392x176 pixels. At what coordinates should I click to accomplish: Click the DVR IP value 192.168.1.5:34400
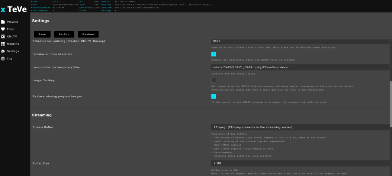click(x=125, y=1)
